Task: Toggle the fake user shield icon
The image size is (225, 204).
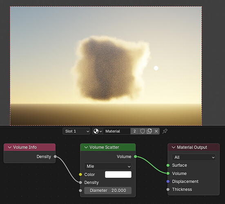Action: (x=143, y=131)
